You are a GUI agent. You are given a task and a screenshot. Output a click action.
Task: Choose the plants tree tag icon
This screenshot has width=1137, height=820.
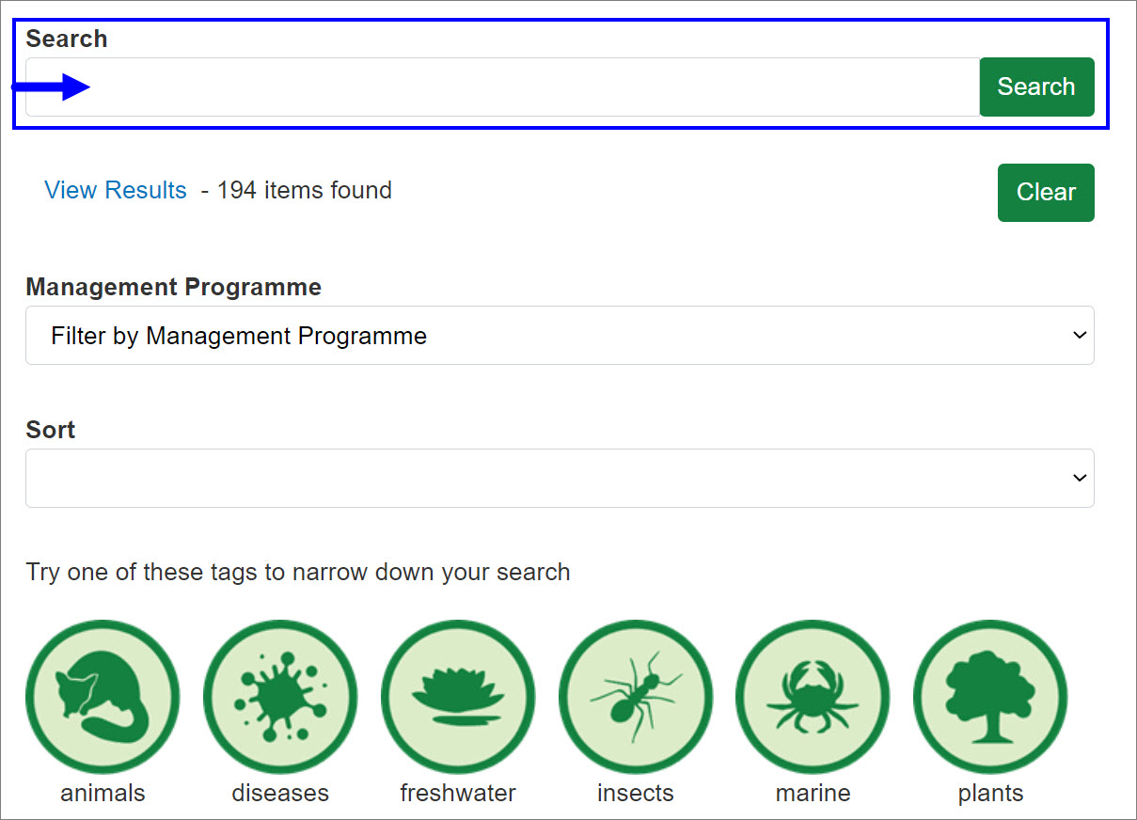click(x=990, y=697)
